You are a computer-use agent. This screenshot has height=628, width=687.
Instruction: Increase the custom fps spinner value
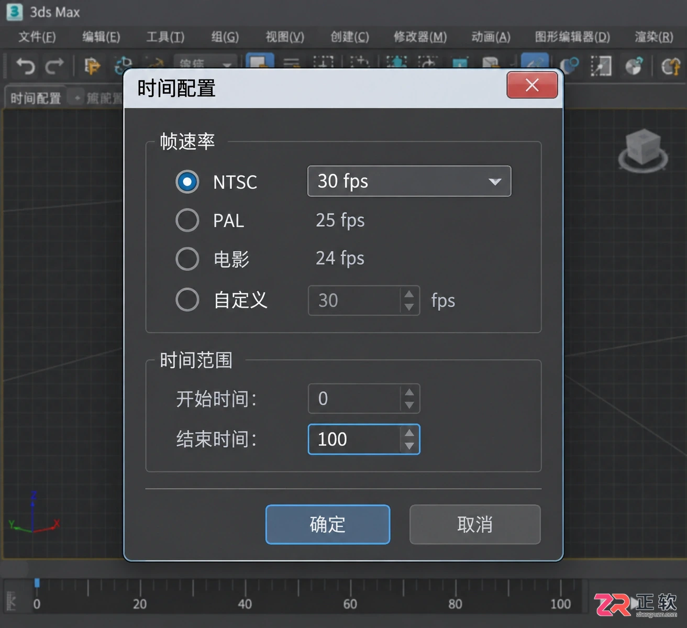409,294
